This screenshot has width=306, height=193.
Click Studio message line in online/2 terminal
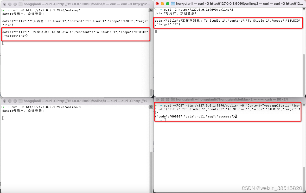coord(227,22)
